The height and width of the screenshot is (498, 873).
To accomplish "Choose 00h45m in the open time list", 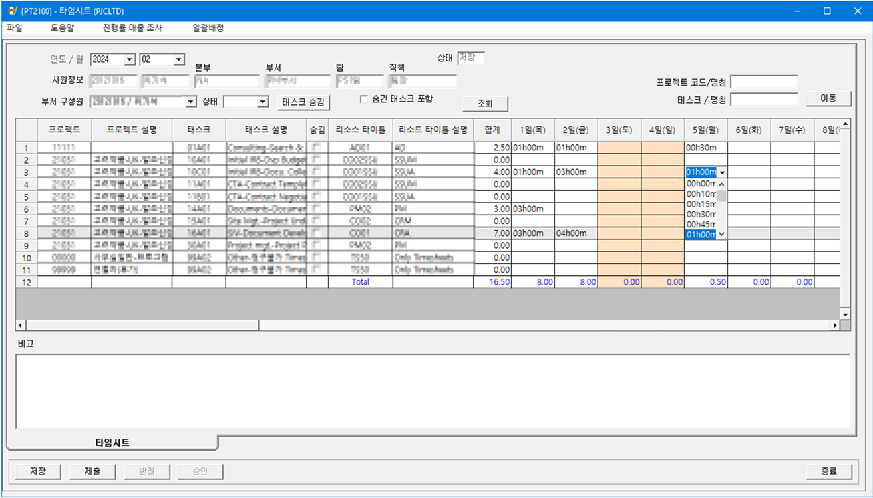I will [701, 224].
